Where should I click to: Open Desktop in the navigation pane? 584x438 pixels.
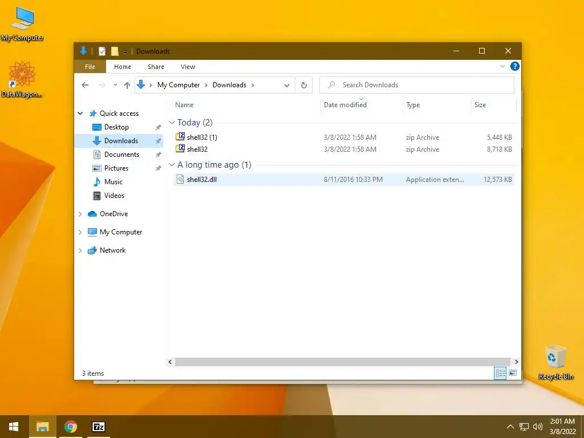coord(116,127)
